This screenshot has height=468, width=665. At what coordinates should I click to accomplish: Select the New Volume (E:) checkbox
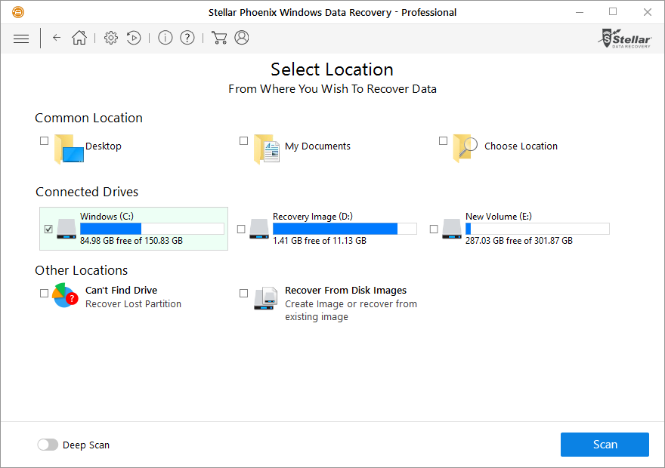[434, 229]
